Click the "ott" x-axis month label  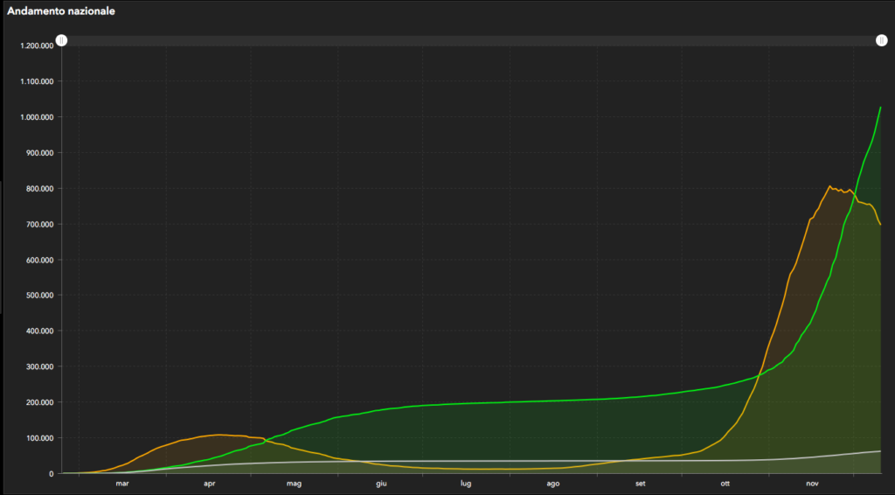point(725,483)
